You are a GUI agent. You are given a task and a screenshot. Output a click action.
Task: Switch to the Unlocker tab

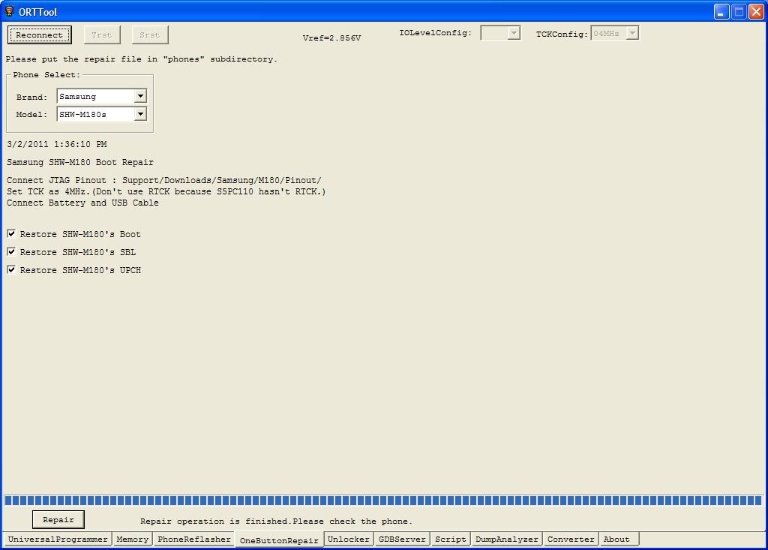[x=348, y=539]
